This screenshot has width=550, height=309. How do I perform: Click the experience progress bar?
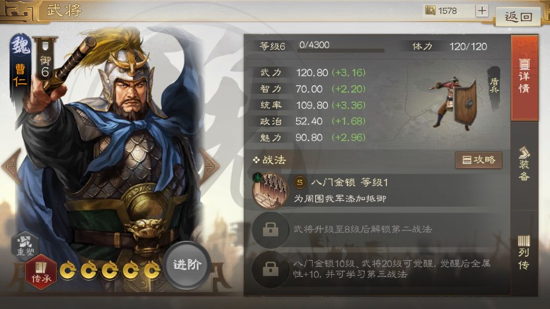coord(341,51)
